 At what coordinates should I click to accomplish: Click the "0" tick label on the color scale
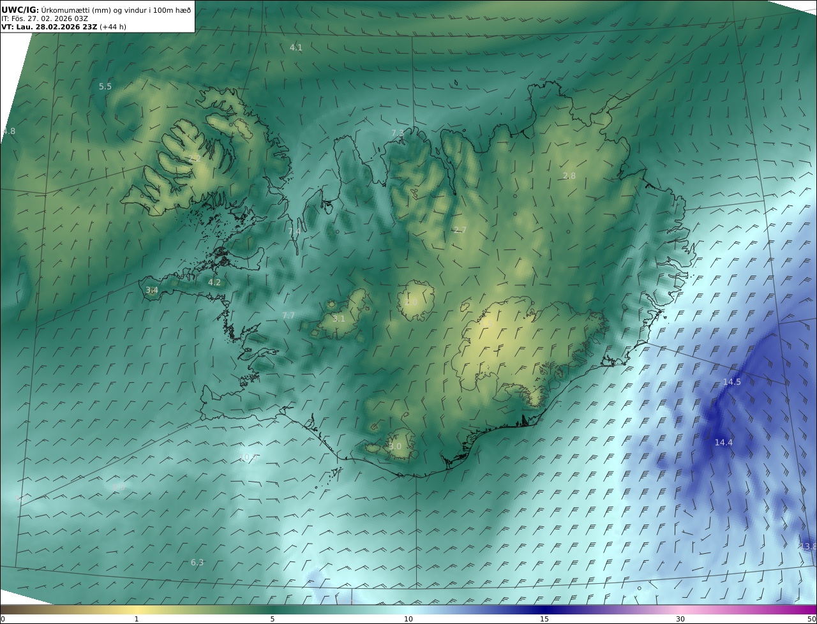tap(3, 619)
